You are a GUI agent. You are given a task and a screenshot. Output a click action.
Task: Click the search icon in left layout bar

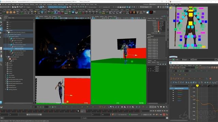click(1, 64)
